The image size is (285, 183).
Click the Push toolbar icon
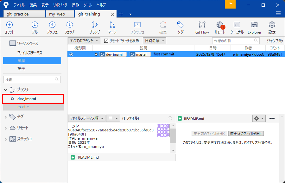pos(52,25)
